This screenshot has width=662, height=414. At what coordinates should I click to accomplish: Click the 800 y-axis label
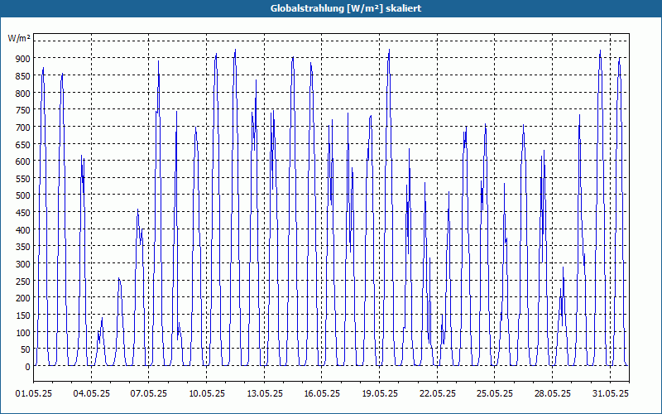(x=23, y=94)
